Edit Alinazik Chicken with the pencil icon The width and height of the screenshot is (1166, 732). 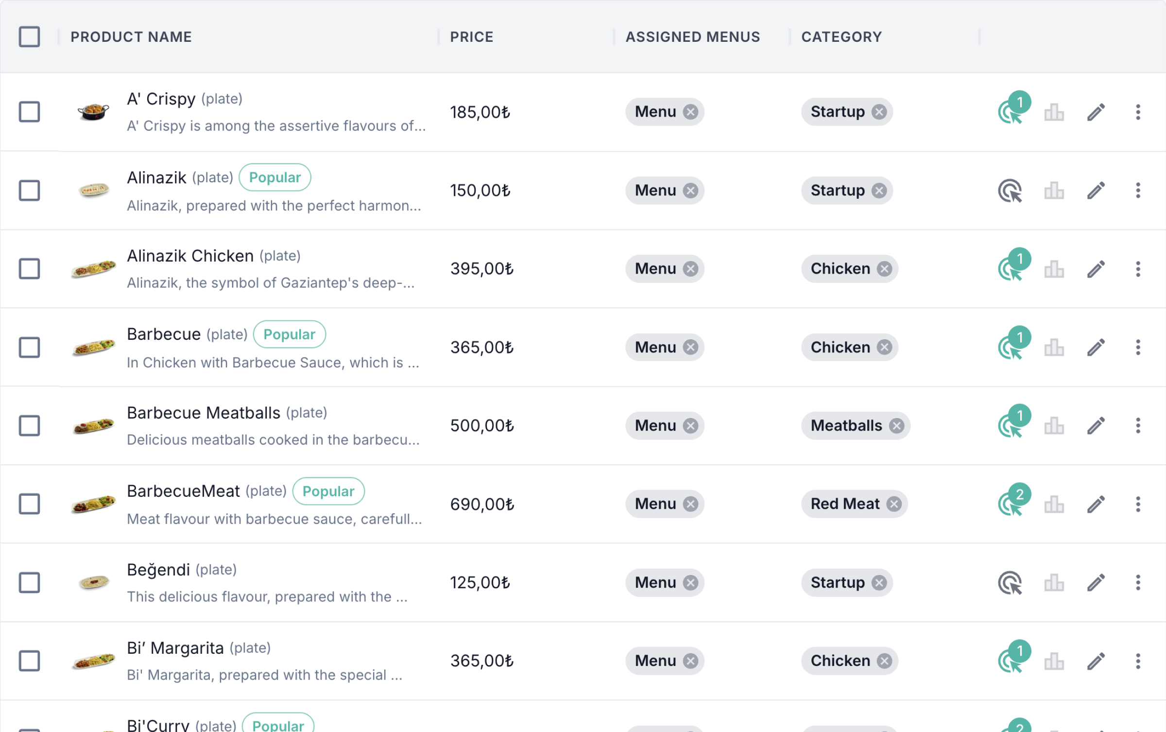pos(1096,269)
